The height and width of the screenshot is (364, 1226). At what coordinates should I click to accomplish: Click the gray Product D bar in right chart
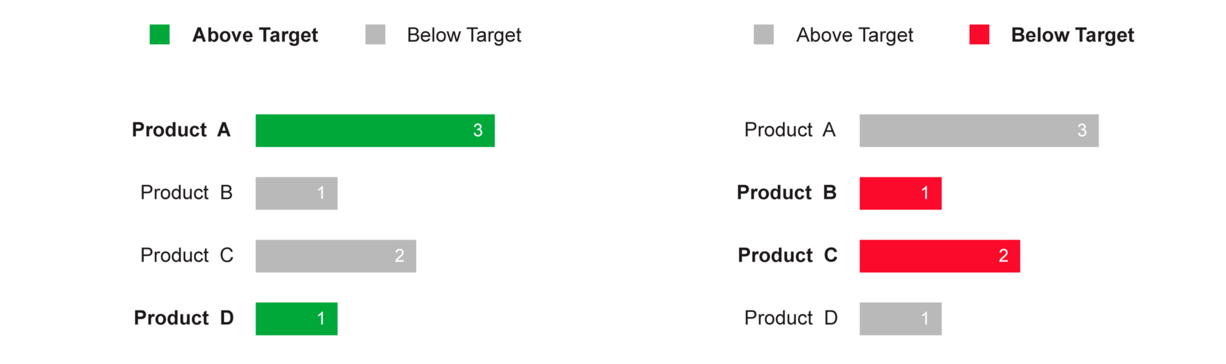900,319
